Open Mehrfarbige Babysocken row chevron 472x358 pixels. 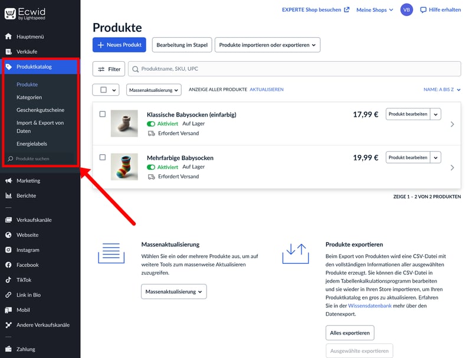(452, 167)
